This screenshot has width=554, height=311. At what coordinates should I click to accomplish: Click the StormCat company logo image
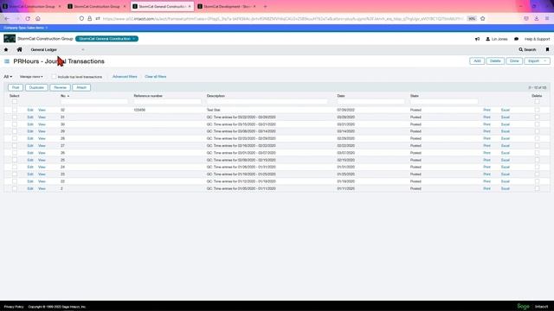pyautogui.click(x=10, y=38)
